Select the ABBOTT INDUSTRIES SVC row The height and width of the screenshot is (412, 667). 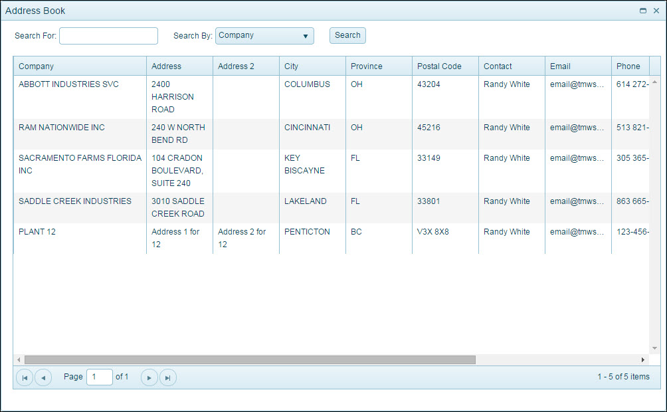click(68, 85)
